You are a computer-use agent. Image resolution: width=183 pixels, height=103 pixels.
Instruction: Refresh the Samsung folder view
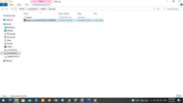(x=158, y=9)
